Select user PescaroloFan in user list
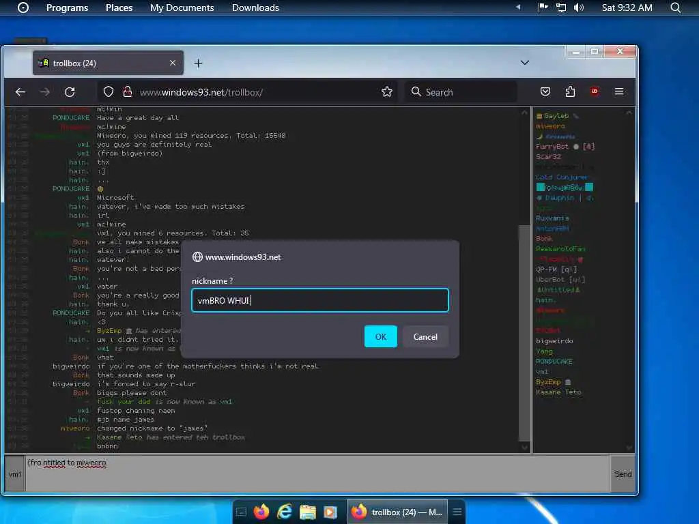699x524 pixels. tap(560, 248)
